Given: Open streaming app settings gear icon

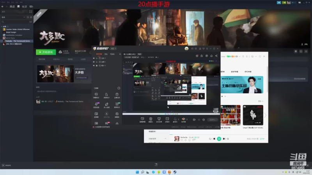Looking at the screenshot, I should [204, 120].
